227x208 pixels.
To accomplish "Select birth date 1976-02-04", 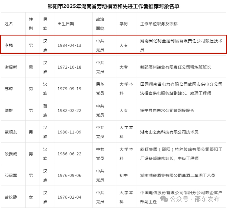I will pos(69,197).
